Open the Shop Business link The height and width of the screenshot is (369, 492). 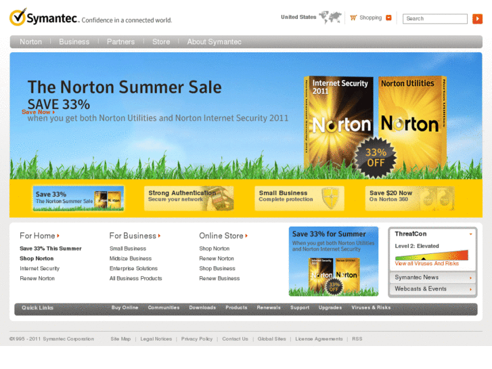(217, 269)
